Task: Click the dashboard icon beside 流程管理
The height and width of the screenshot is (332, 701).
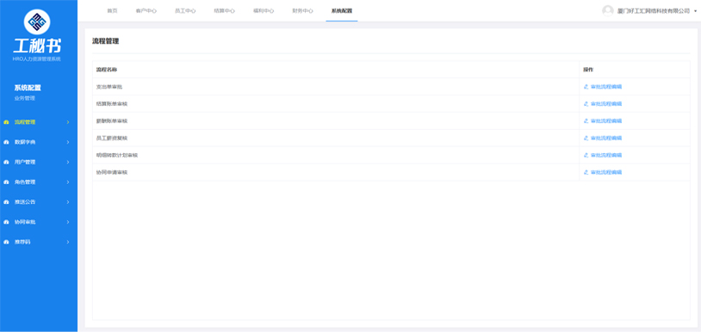Action: pos(6,122)
